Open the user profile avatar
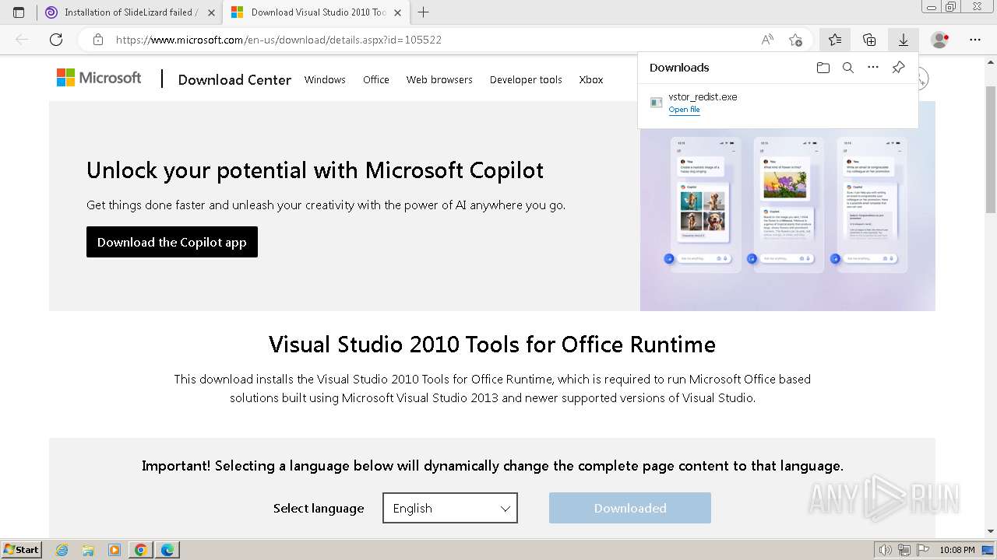The height and width of the screenshot is (560, 997). 940,40
